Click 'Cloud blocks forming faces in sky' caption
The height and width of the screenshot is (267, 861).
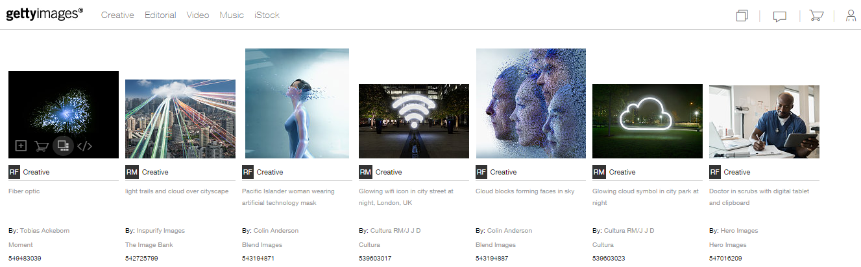[x=525, y=191]
